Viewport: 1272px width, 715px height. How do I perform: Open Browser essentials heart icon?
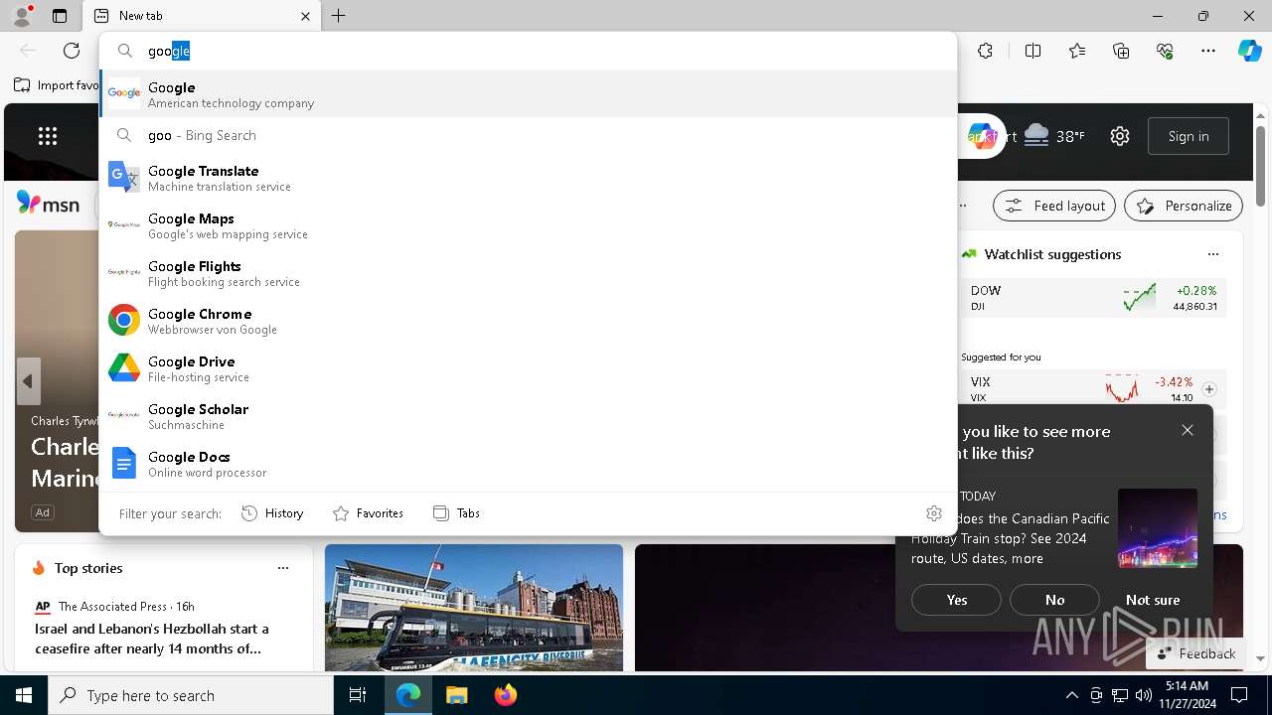(x=1165, y=51)
